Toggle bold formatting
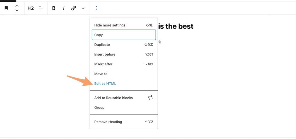The image size is (296, 139). coord(54,8)
